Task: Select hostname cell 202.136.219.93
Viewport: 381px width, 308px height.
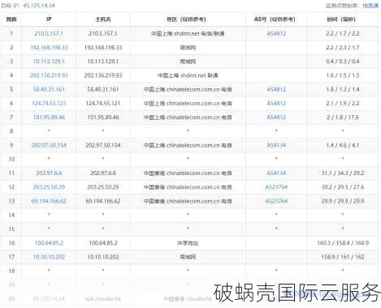Action: tap(103, 75)
